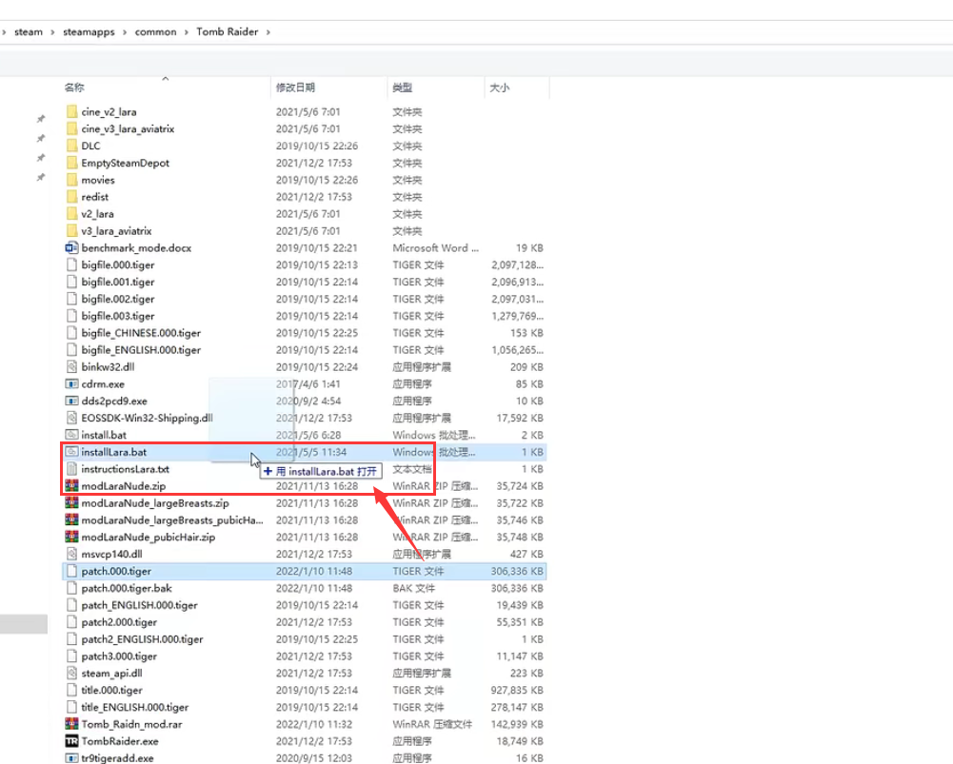This screenshot has width=953, height=764.
Task: Click the installLara.bat batch file icon
Action: click(71, 452)
